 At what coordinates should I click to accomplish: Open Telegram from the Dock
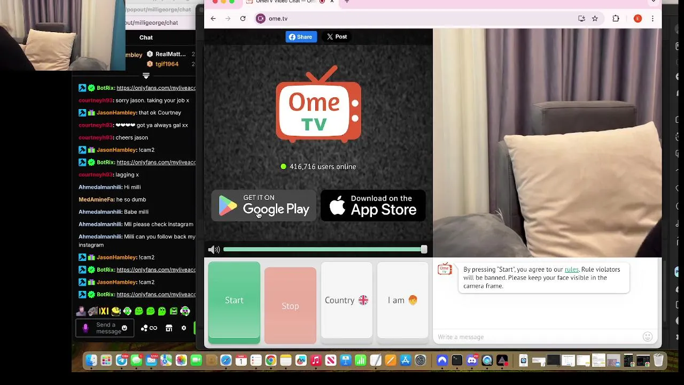coord(121,360)
